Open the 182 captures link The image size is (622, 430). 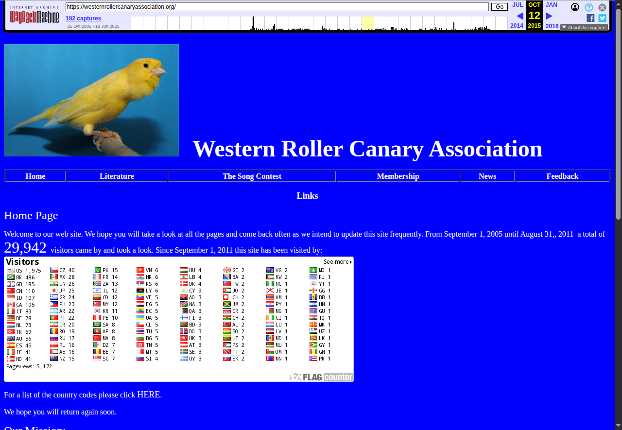(84, 18)
